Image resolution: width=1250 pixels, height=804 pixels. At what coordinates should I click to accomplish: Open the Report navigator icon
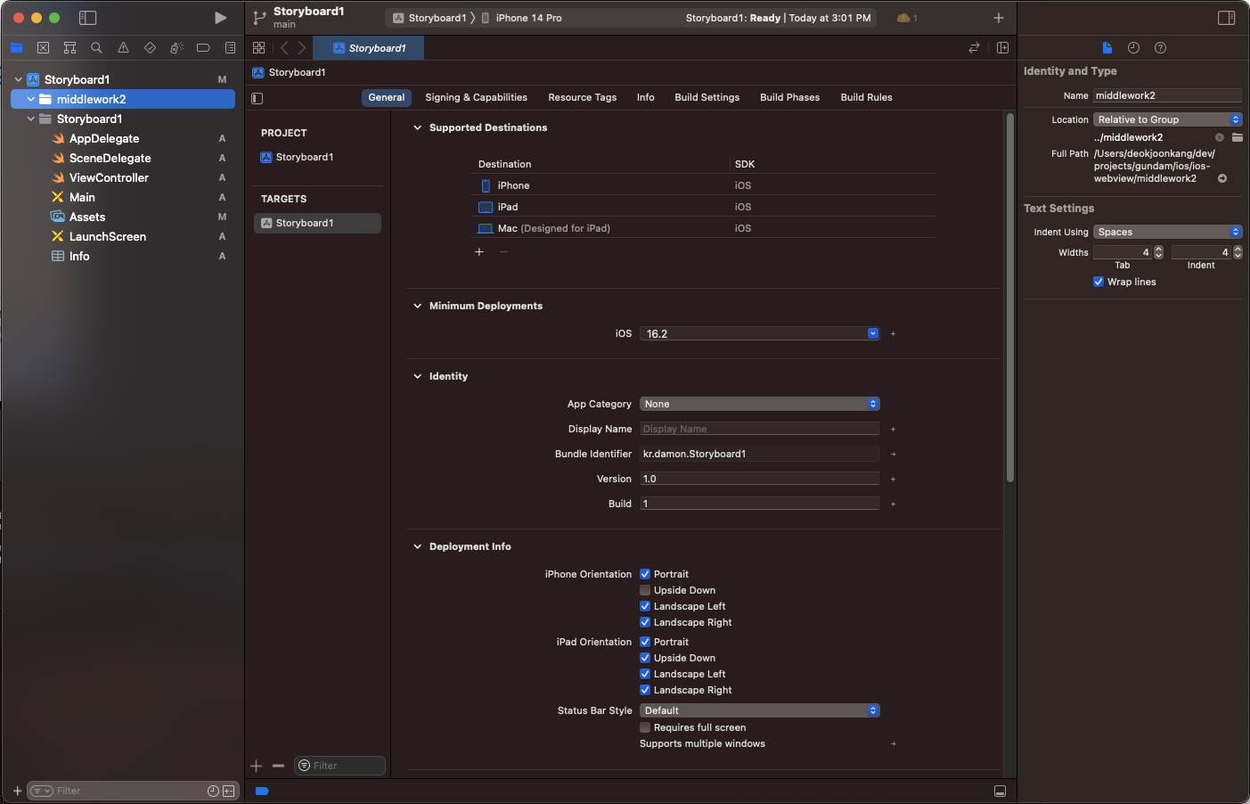[230, 48]
